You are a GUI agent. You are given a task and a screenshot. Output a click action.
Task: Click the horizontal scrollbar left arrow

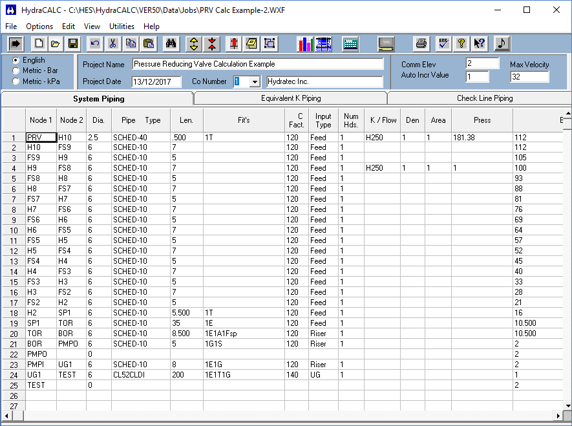pos(6,416)
